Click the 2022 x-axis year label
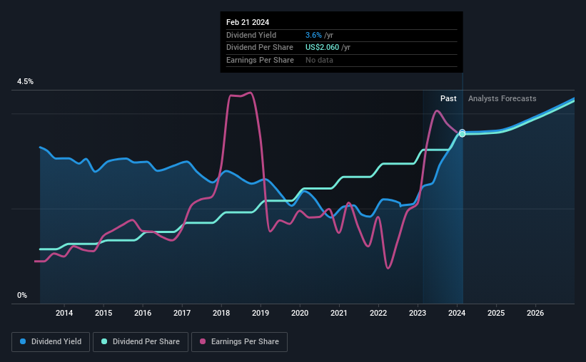This screenshot has width=586, height=362. pyautogui.click(x=378, y=313)
